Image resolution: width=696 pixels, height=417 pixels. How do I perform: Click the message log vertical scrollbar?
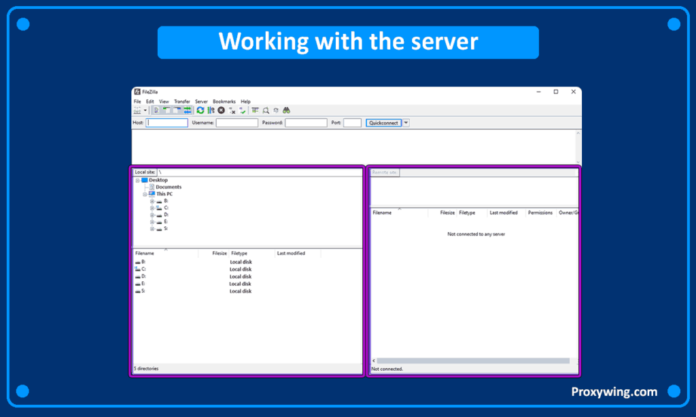(578, 148)
